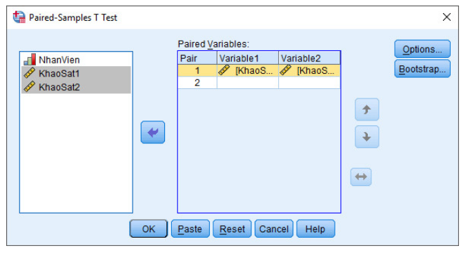The height and width of the screenshot is (257, 470).
Task: Close the Paired-Samples T Test window
Action: pyautogui.click(x=447, y=17)
